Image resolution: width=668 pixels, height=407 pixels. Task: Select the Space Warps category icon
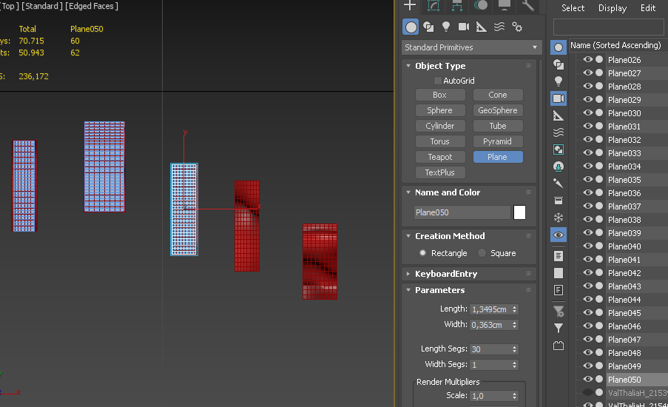(x=499, y=27)
